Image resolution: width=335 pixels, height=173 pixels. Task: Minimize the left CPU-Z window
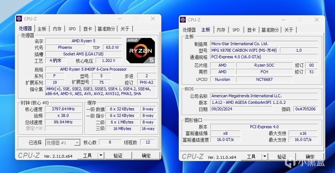(120, 19)
